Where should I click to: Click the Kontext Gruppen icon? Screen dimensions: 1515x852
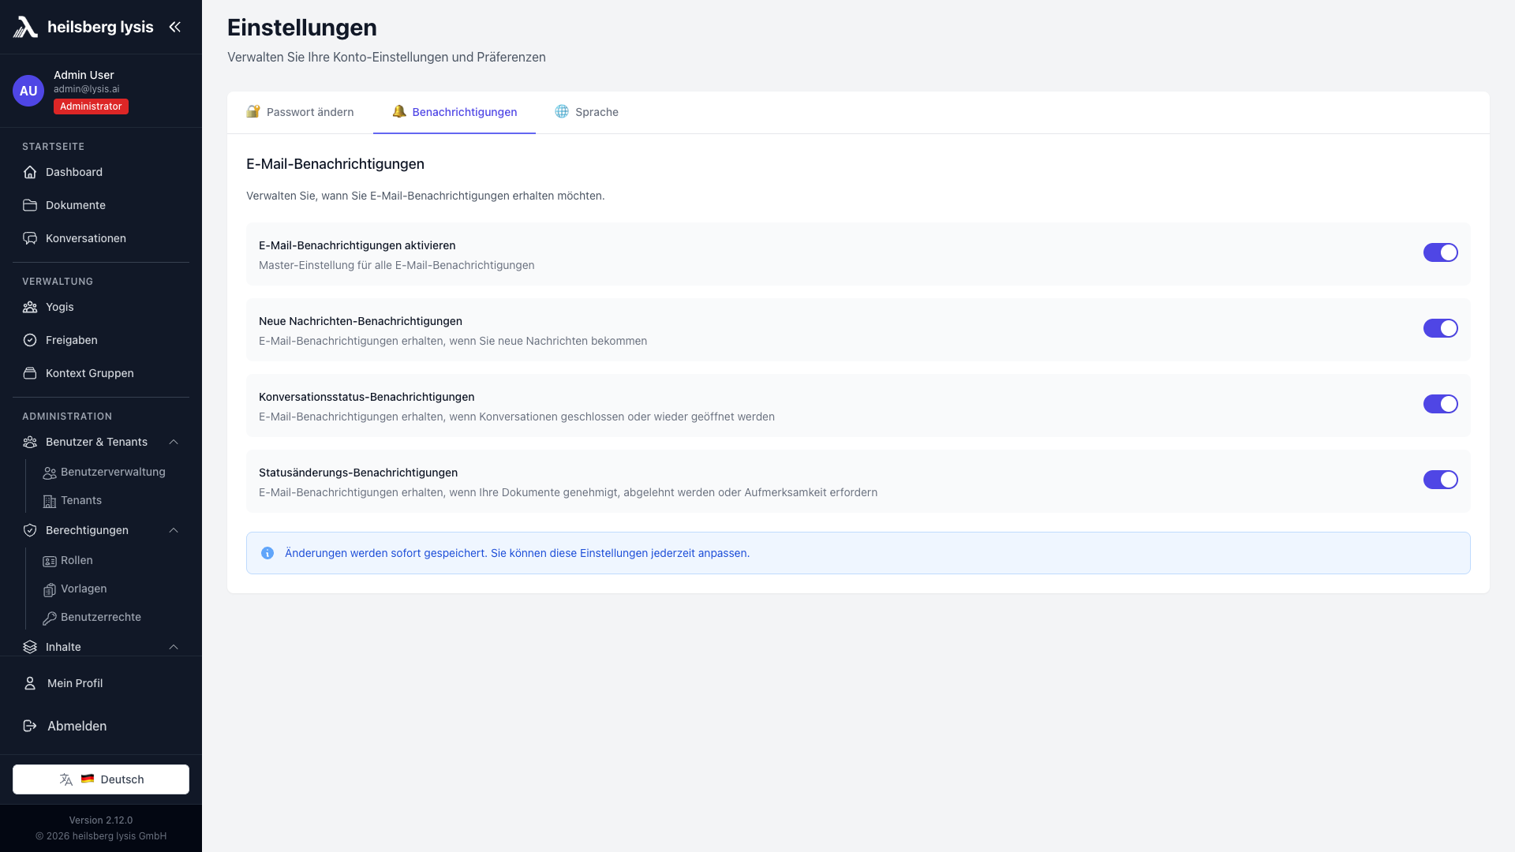30,373
